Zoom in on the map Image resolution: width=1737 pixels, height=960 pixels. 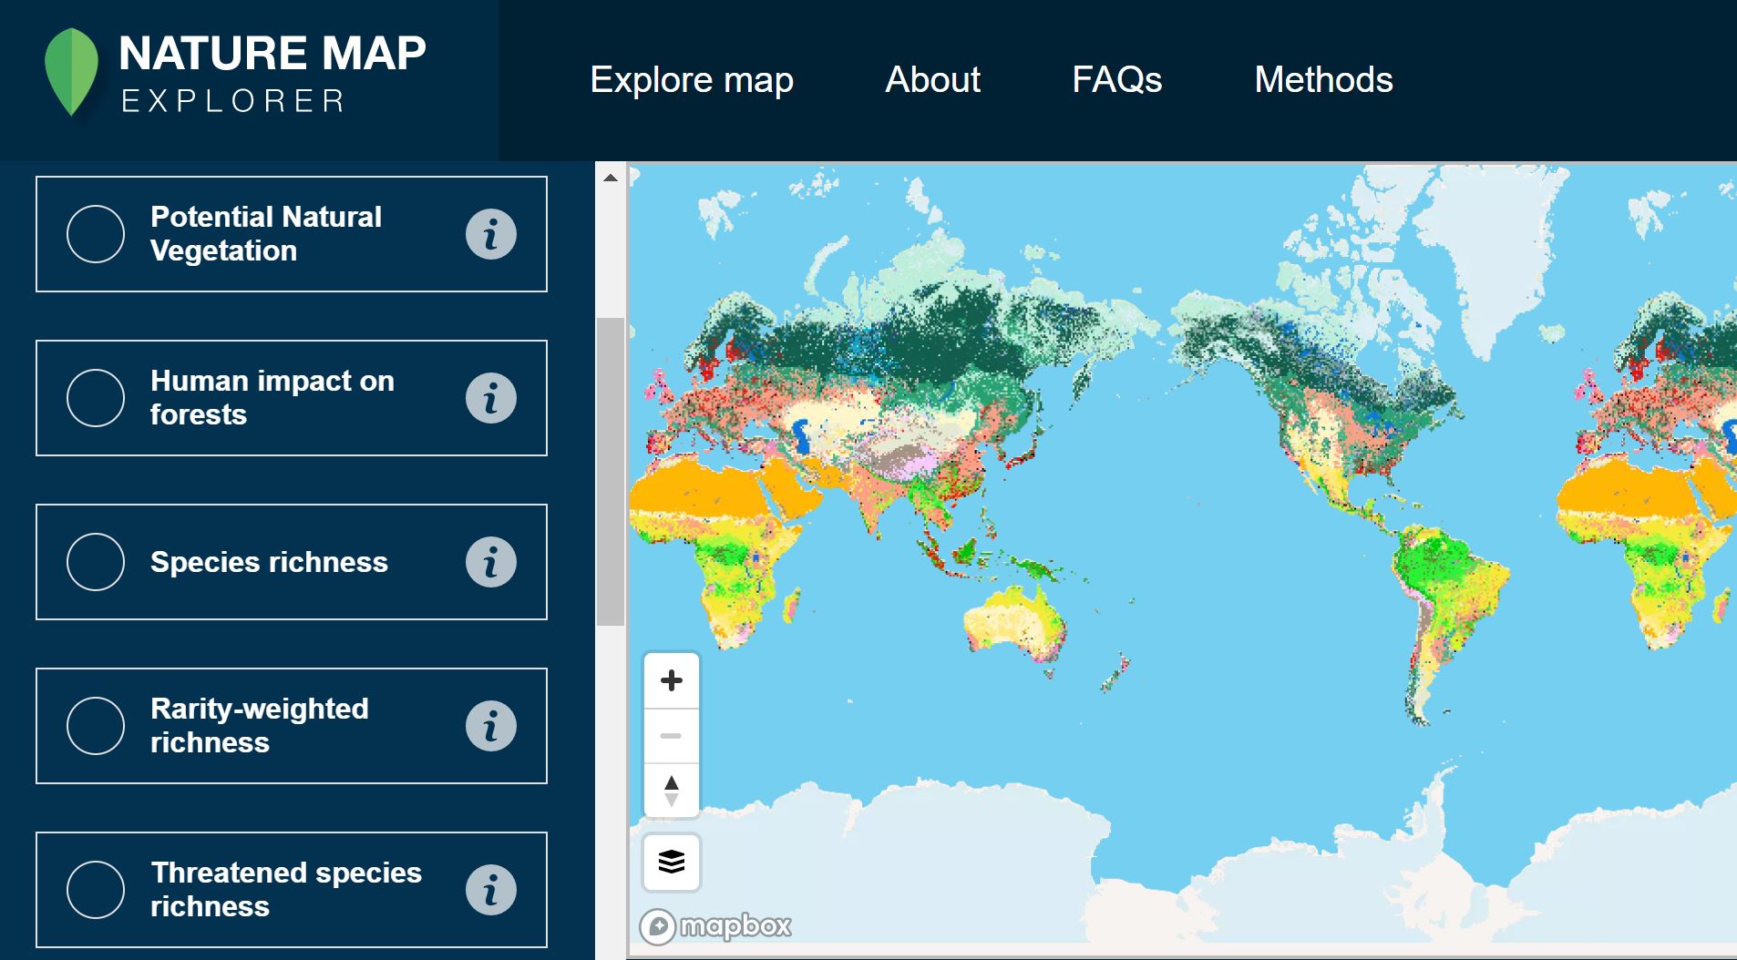[x=673, y=679]
